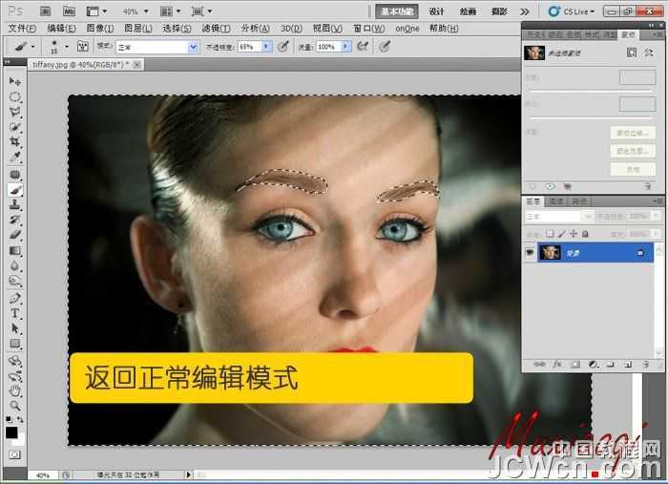Select the Quick Selection tool
This screenshot has width=668, height=484.
pos(15,127)
